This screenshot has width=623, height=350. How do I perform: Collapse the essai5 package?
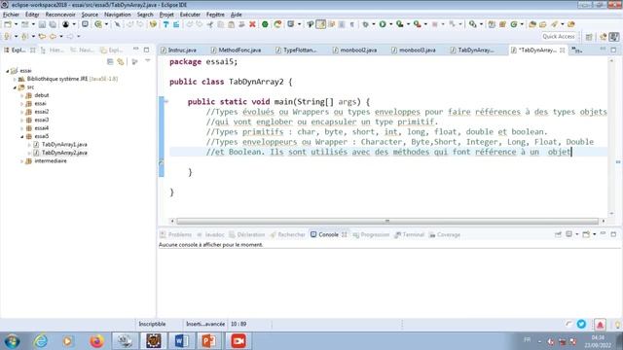tap(21, 136)
